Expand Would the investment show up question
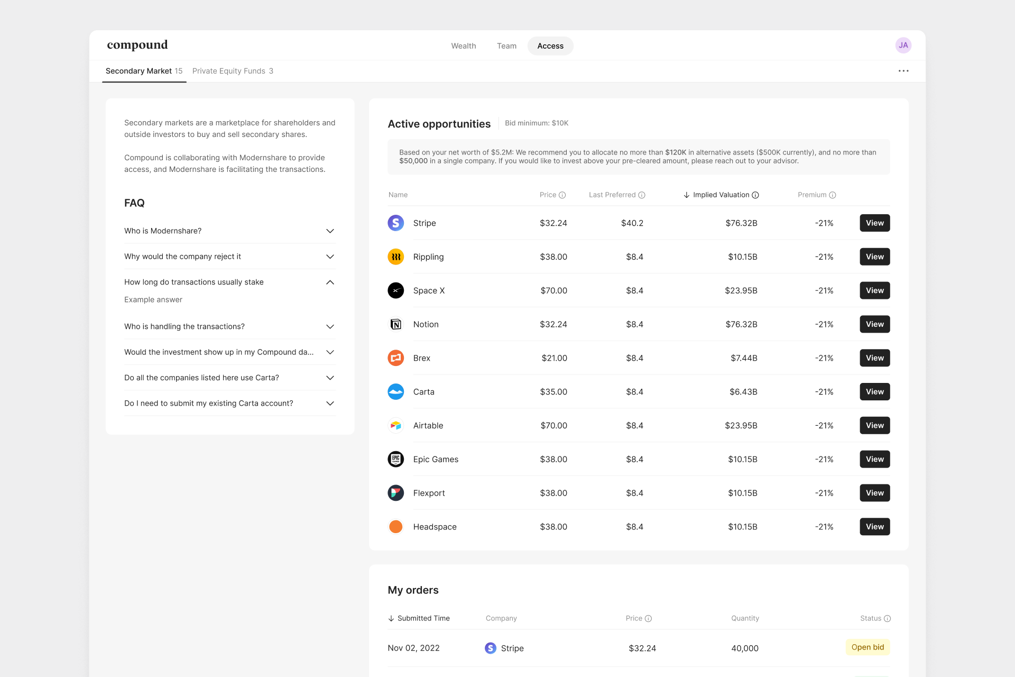The width and height of the screenshot is (1015, 677). (229, 352)
